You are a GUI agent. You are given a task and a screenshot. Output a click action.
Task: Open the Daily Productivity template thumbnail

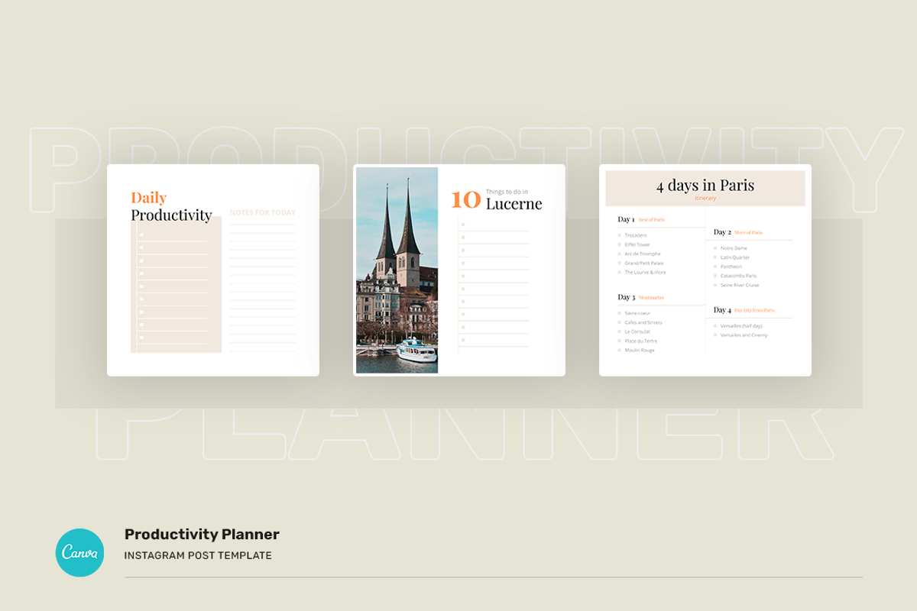213,270
